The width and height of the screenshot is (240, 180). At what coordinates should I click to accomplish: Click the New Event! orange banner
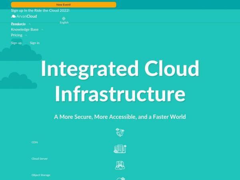pyautogui.click(x=64, y=5)
